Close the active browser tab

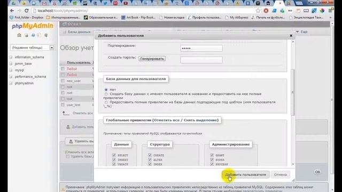point(280,3)
